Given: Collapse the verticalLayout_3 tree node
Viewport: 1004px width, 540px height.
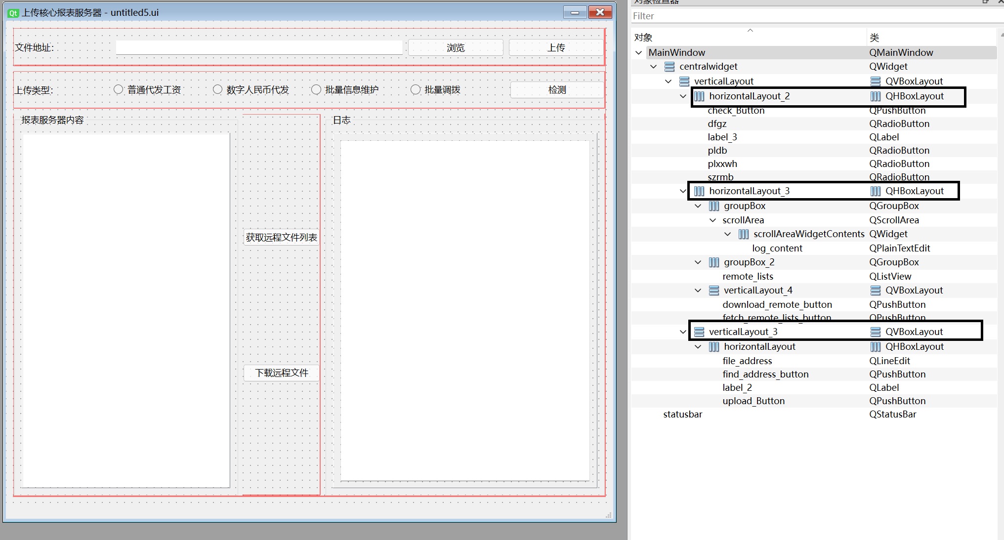Looking at the screenshot, I should [x=683, y=332].
